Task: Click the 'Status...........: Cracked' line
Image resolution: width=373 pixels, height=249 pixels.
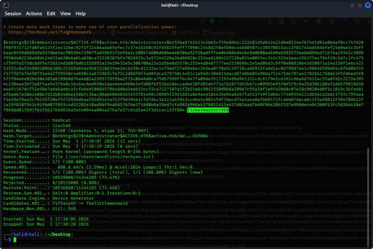Action: pos(37,126)
